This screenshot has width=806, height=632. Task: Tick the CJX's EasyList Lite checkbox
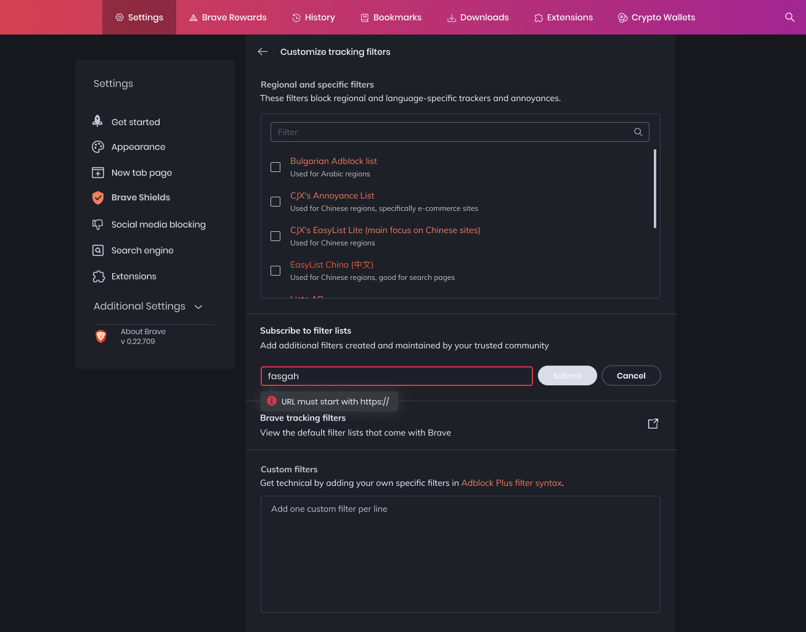pos(275,236)
